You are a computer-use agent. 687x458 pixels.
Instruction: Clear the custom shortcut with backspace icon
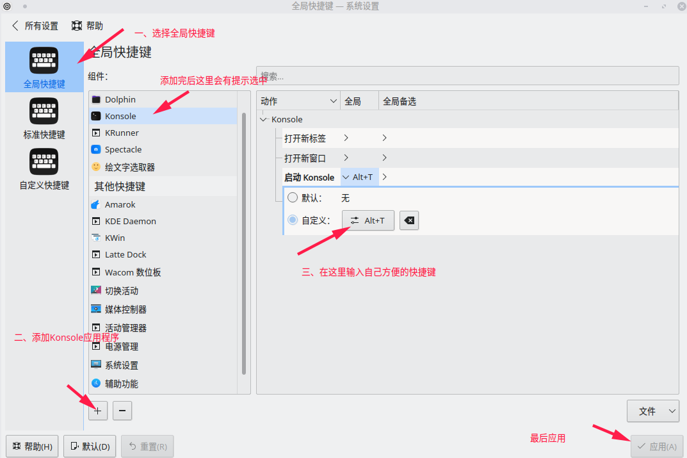coord(408,220)
